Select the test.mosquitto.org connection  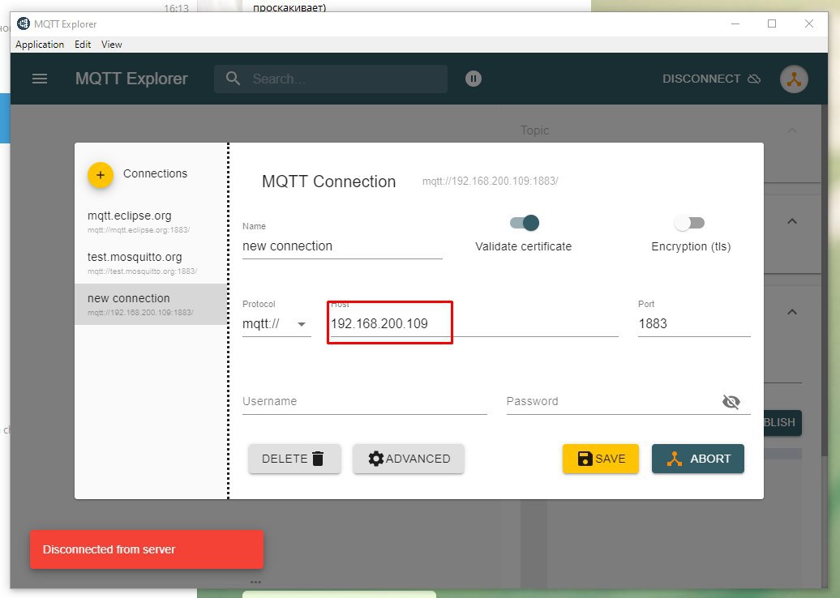coord(151,263)
